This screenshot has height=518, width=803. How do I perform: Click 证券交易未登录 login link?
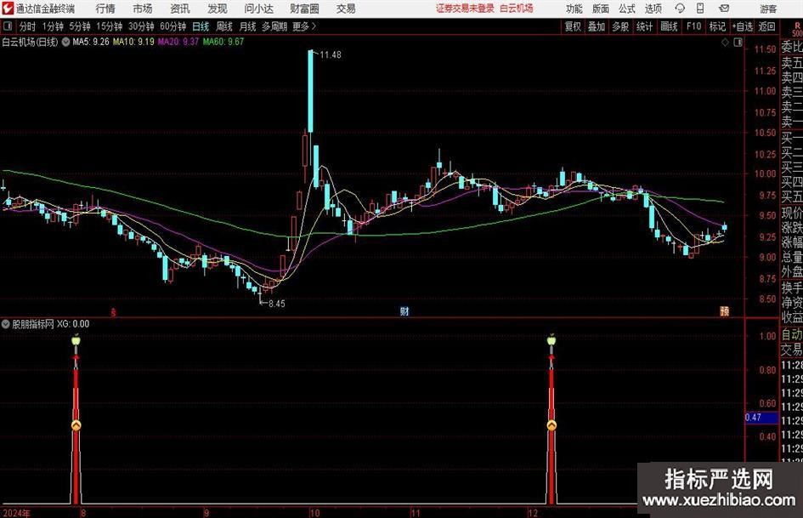465,9
